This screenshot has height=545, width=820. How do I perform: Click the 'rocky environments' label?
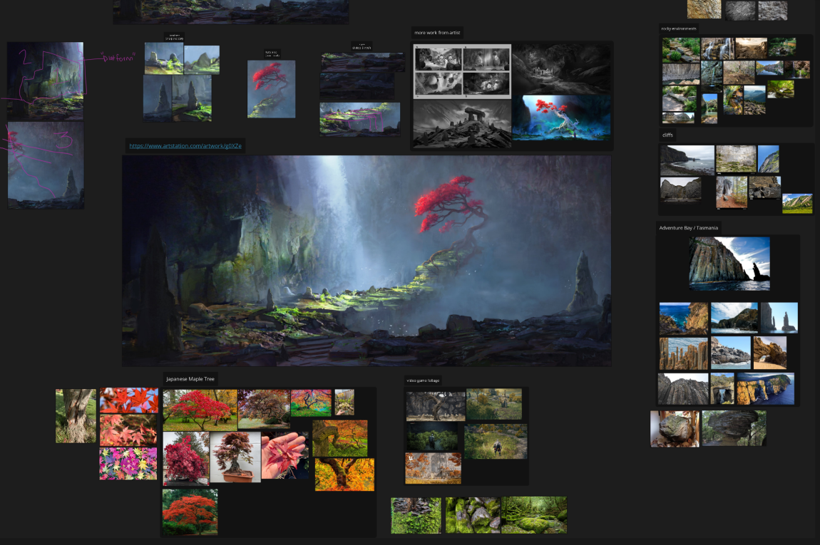[x=678, y=28]
